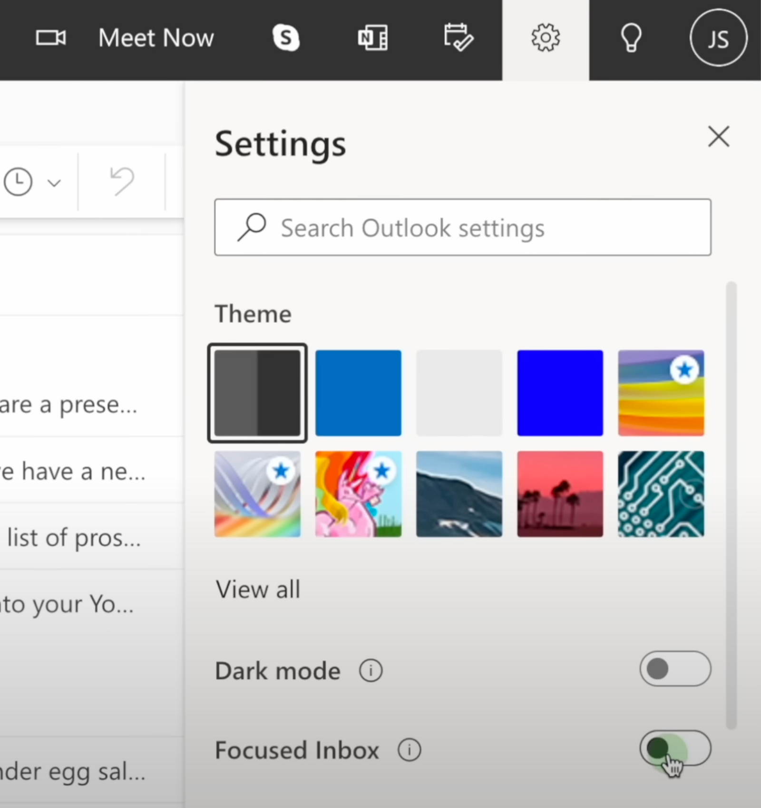Select the Snooze clock icon
Image resolution: width=761 pixels, height=808 pixels.
click(19, 181)
